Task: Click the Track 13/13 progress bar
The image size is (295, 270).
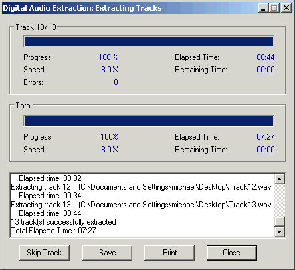Action: tap(149, 41)
